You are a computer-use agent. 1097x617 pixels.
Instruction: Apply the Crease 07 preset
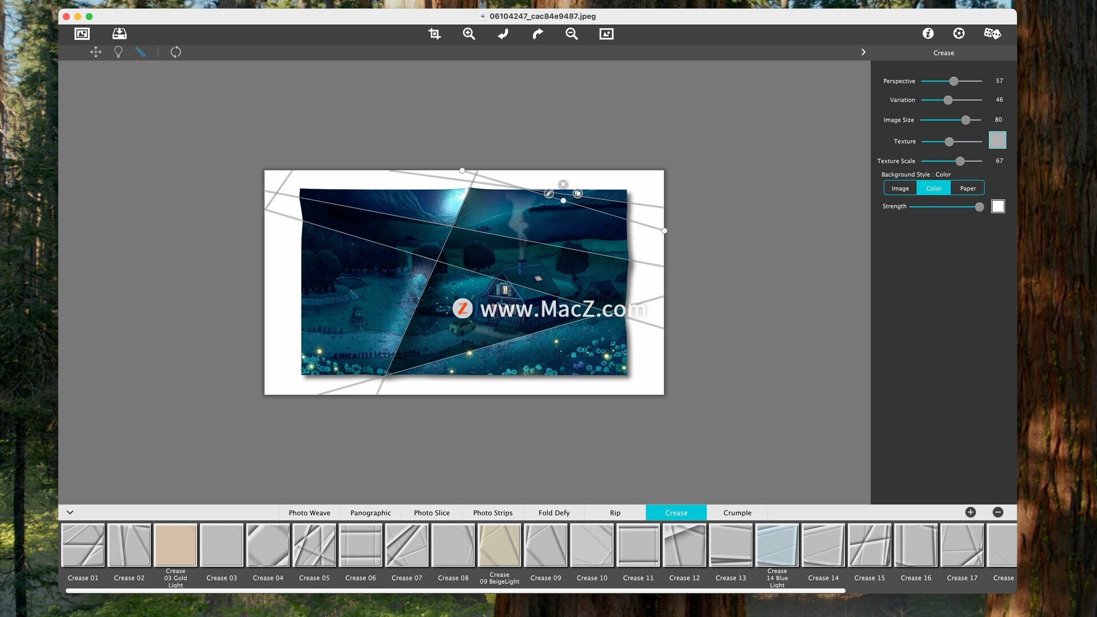pos(407,545)
